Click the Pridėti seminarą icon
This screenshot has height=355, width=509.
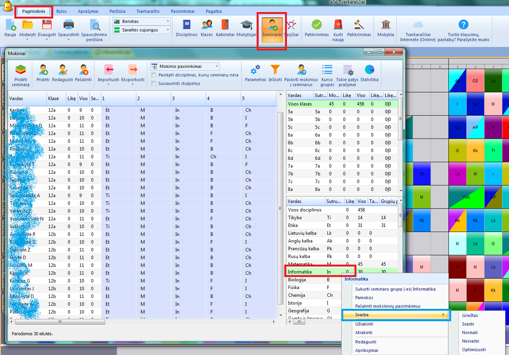21,70
